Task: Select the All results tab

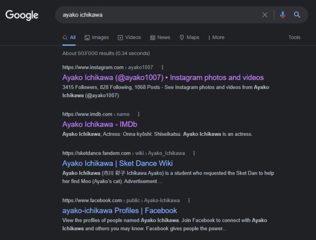Action: click(x=69, y=37)
